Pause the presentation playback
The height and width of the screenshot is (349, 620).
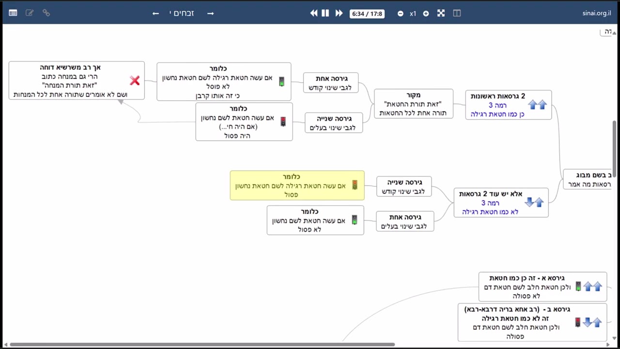point(325,13)
